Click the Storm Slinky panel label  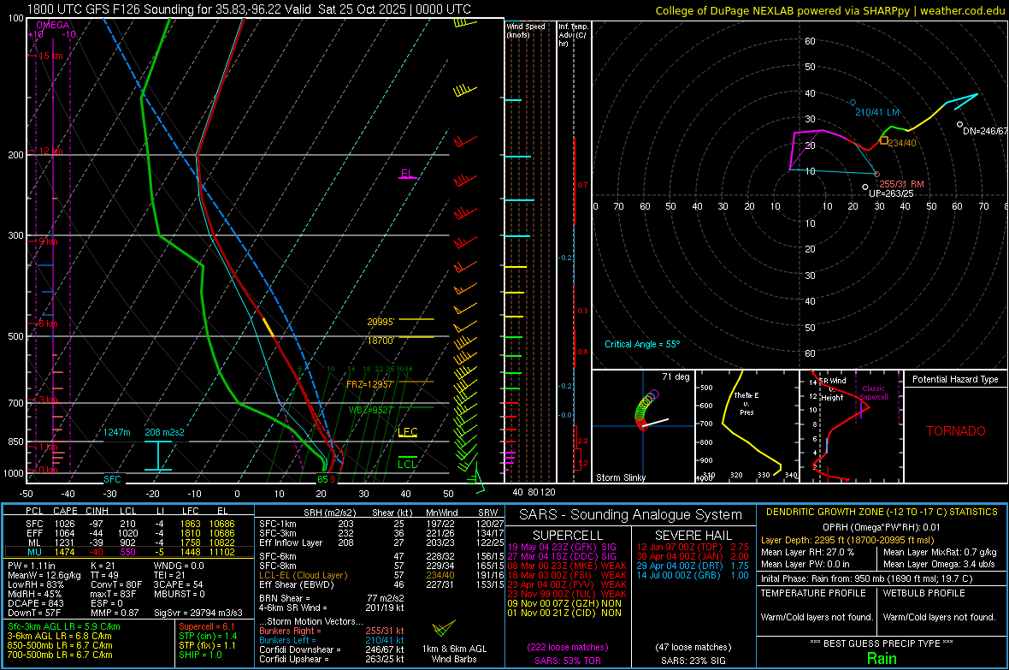(x=620, y=477)
